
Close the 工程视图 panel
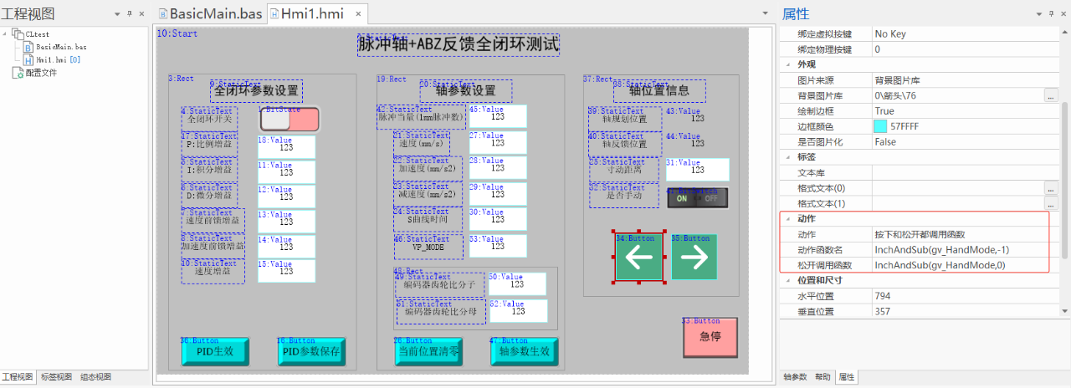pyautogui.click(x=141, y=14)
